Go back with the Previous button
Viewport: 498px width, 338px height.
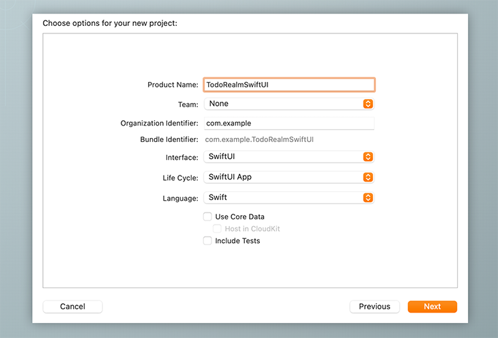375,307
